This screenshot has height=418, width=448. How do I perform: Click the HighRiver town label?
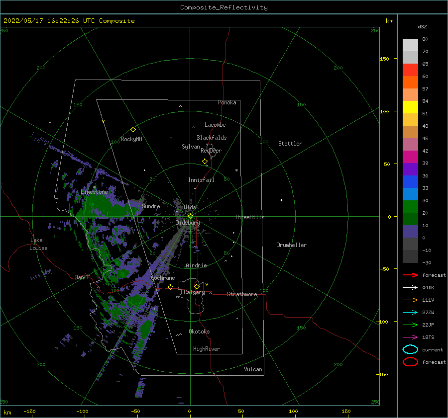(207, 349)
